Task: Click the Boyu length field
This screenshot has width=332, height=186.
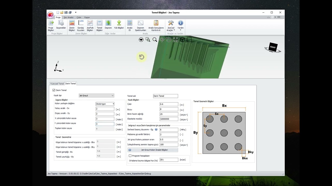Action: click(x=169, y=109)
